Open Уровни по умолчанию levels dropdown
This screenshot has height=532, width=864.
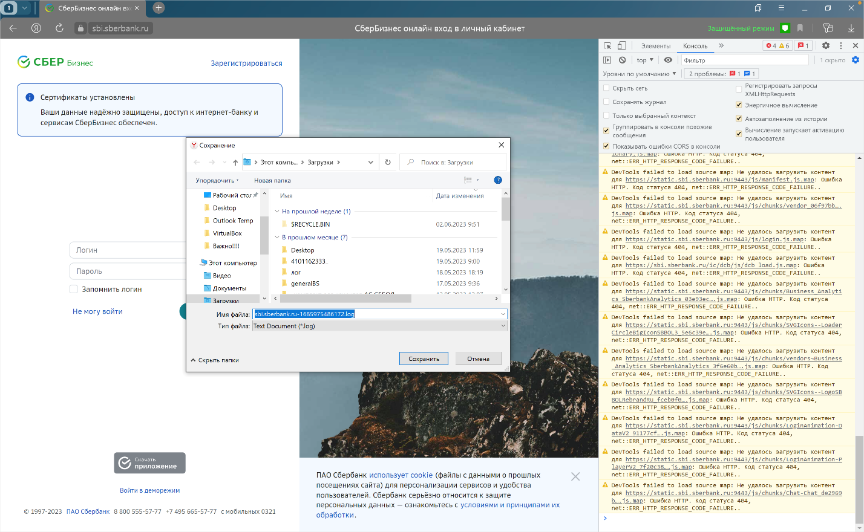point(639,74)
